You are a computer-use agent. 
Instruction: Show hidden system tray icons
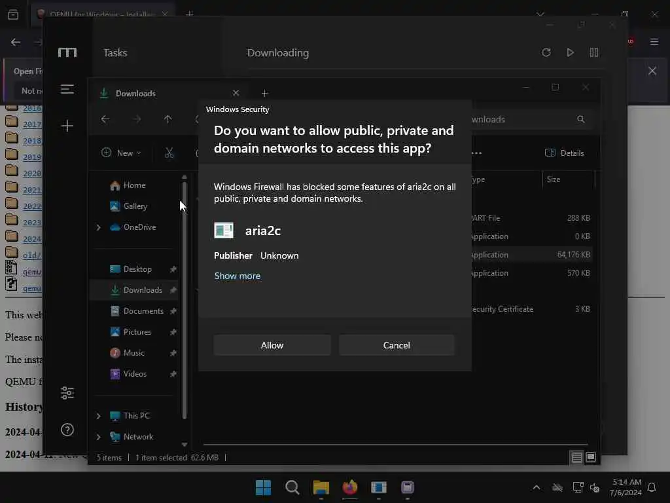click(537, 487)
